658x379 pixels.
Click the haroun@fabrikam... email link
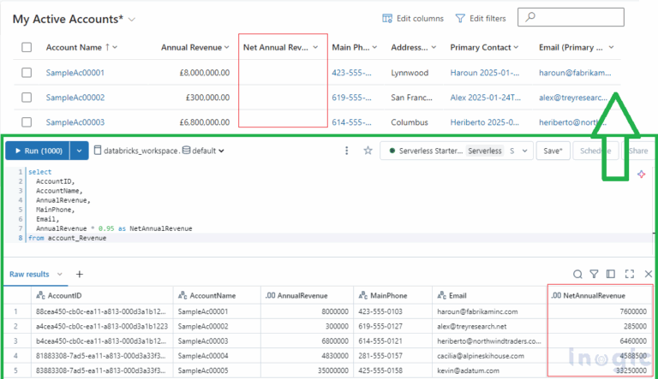575,73
